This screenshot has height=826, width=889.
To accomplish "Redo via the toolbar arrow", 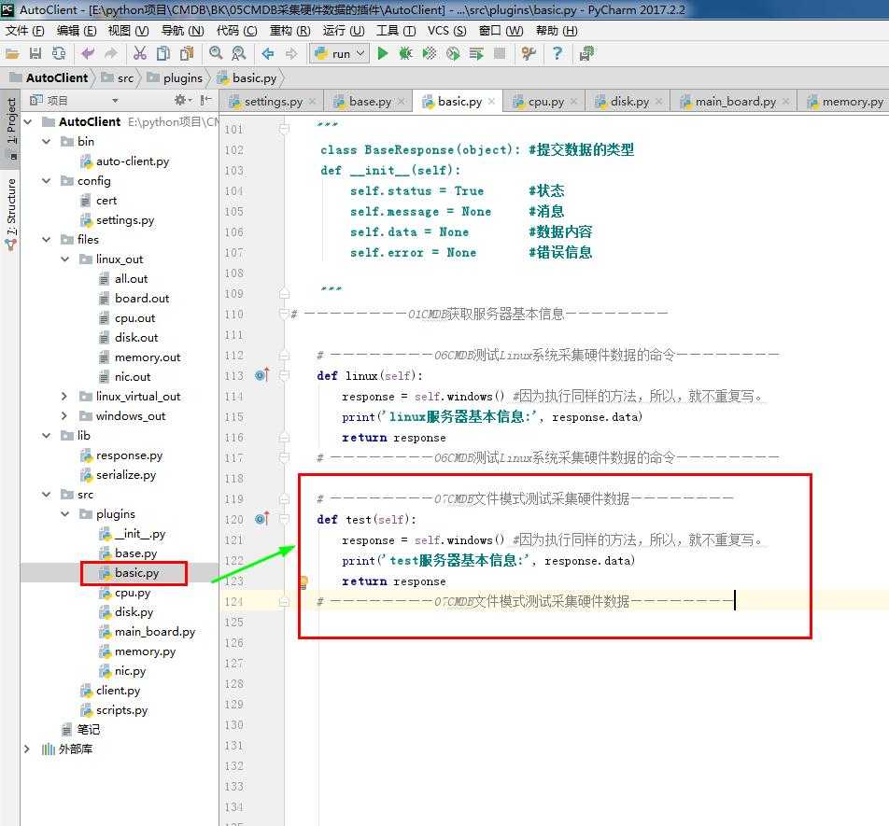I will [x=111, y=54].
